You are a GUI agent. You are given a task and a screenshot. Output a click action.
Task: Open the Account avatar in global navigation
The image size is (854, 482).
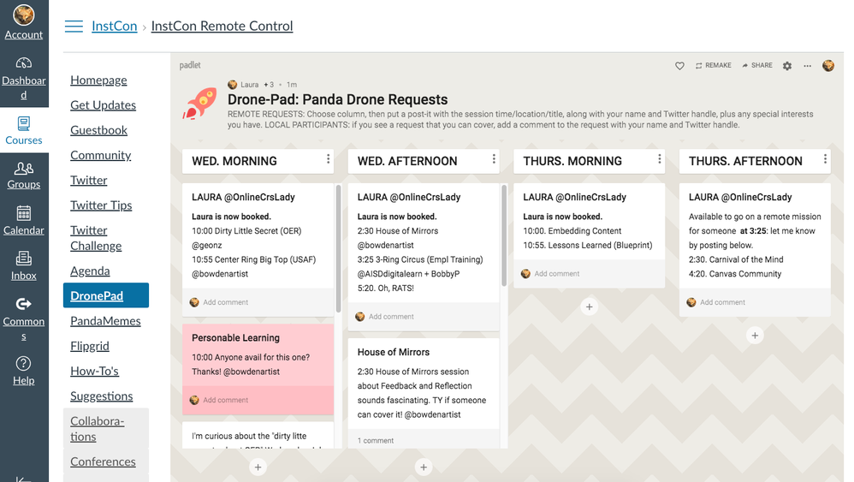[23, 15]
